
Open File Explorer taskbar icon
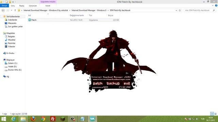click(23, 119)
